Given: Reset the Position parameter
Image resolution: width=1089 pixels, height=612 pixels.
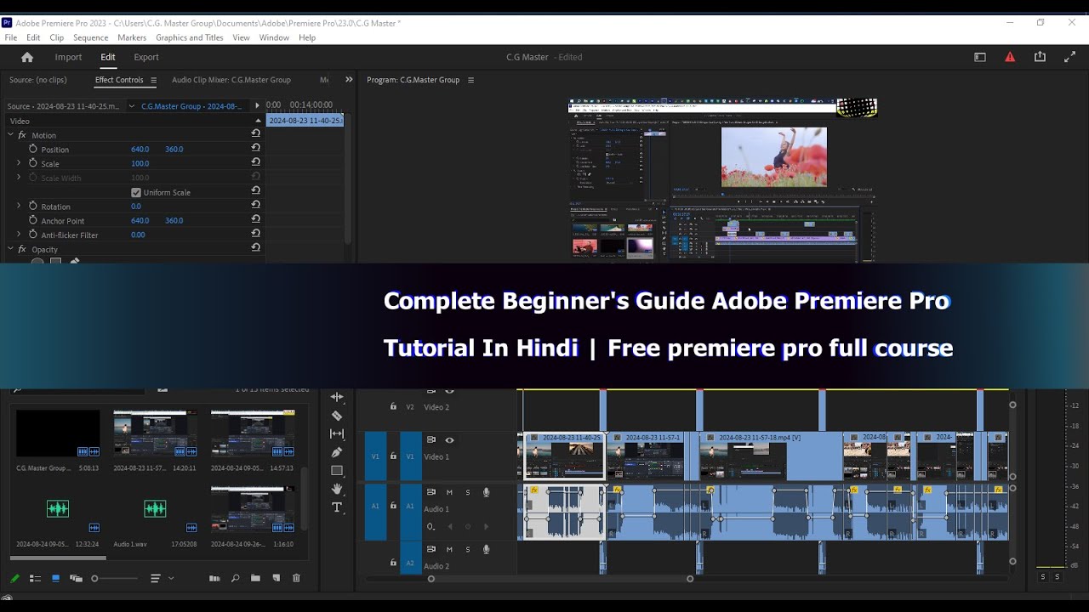Looking at the screenshot, I should coord(255,148).
